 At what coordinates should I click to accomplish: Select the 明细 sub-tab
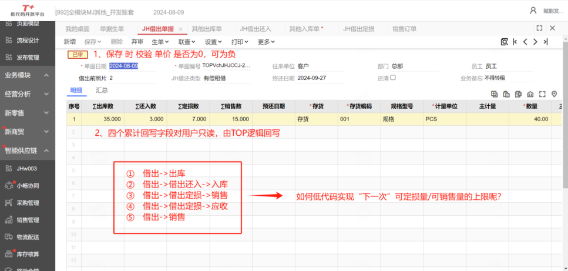click(76, 91)
